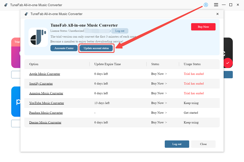Open Pandora Music Converter link

(x=46, y=113)
